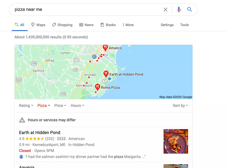Open the Sort by dropdown

180,105
